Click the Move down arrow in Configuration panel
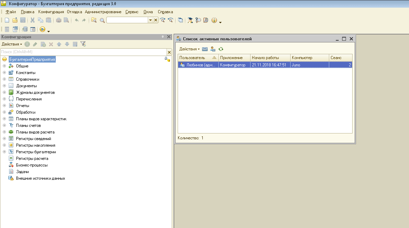 [x=67, y=44]
